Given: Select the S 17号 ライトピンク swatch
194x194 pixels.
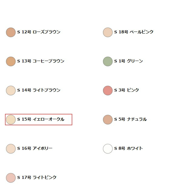Looking at the screenshot, I should coord(11,178).
